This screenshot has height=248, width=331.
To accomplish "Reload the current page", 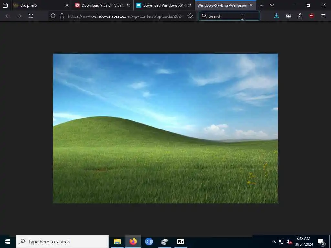I will [x=31, y=16].
